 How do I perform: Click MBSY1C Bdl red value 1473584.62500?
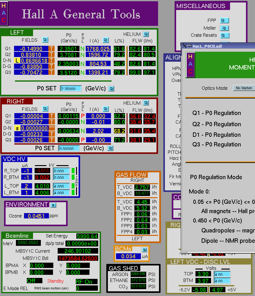click(78, 258)
